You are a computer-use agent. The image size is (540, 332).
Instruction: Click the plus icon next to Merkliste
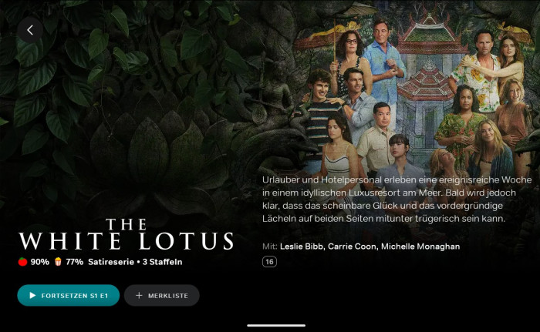139,296
